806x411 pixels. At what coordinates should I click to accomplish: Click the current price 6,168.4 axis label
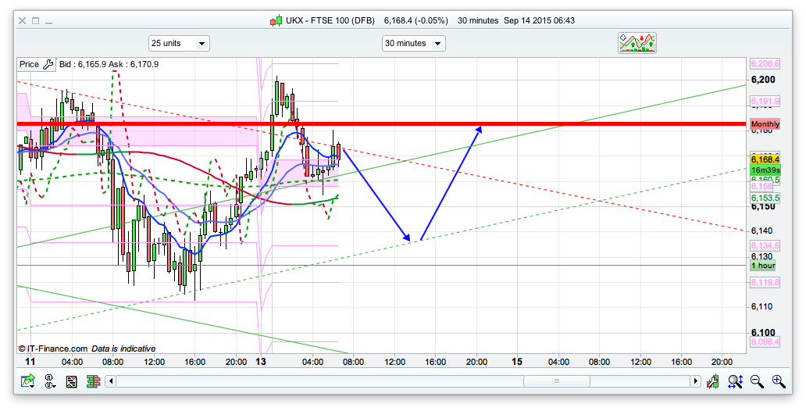pyautogui.click(x=765, y=159)
